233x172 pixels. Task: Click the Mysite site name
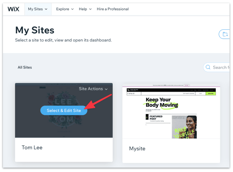pos(137,148)
